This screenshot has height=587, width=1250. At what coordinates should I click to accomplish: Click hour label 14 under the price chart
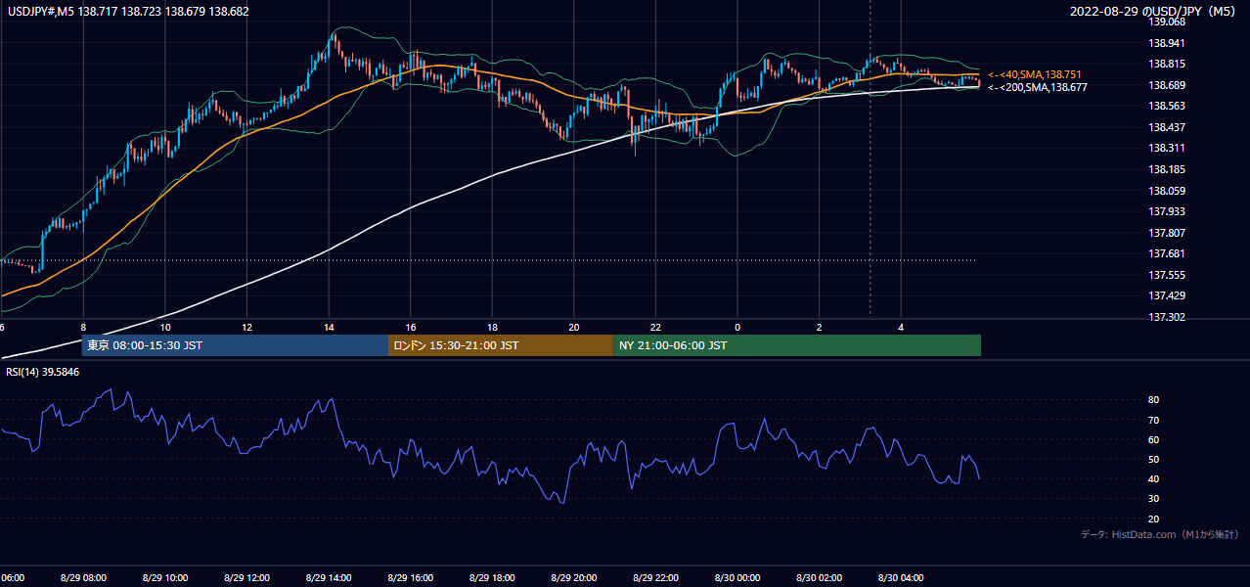pyautogui.click(x=329, y=328)
